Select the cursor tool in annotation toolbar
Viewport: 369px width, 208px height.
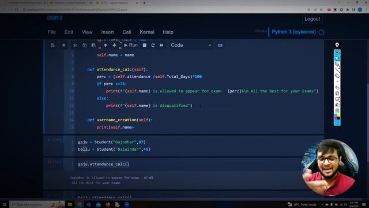click(x=337, y=58)
